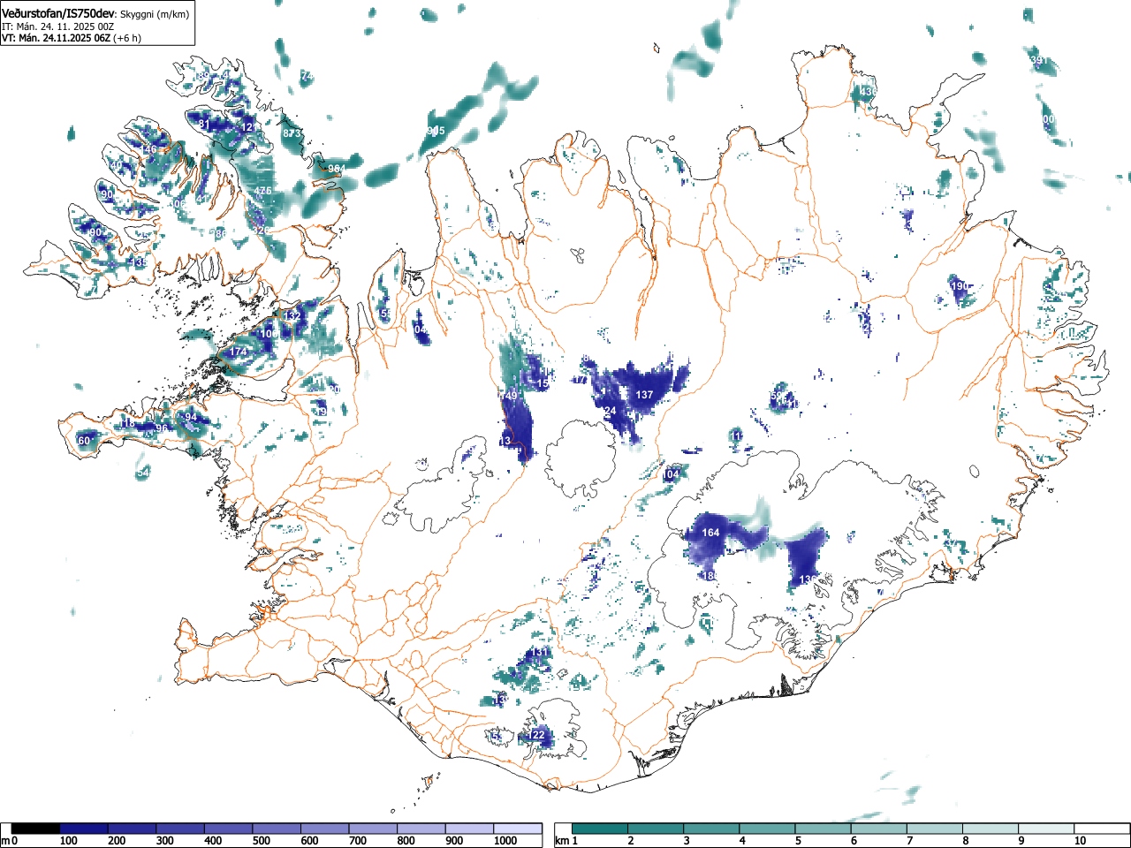The image size is (1131, 848).
Task: Click the '964' value on the map
Action: (x=337, y=169)
